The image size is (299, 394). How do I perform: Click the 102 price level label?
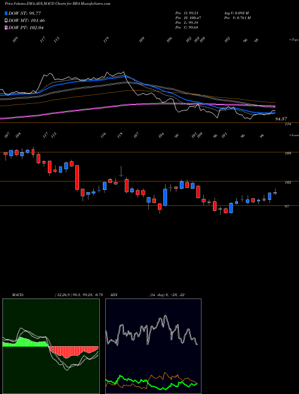click(x=288, y=183)
